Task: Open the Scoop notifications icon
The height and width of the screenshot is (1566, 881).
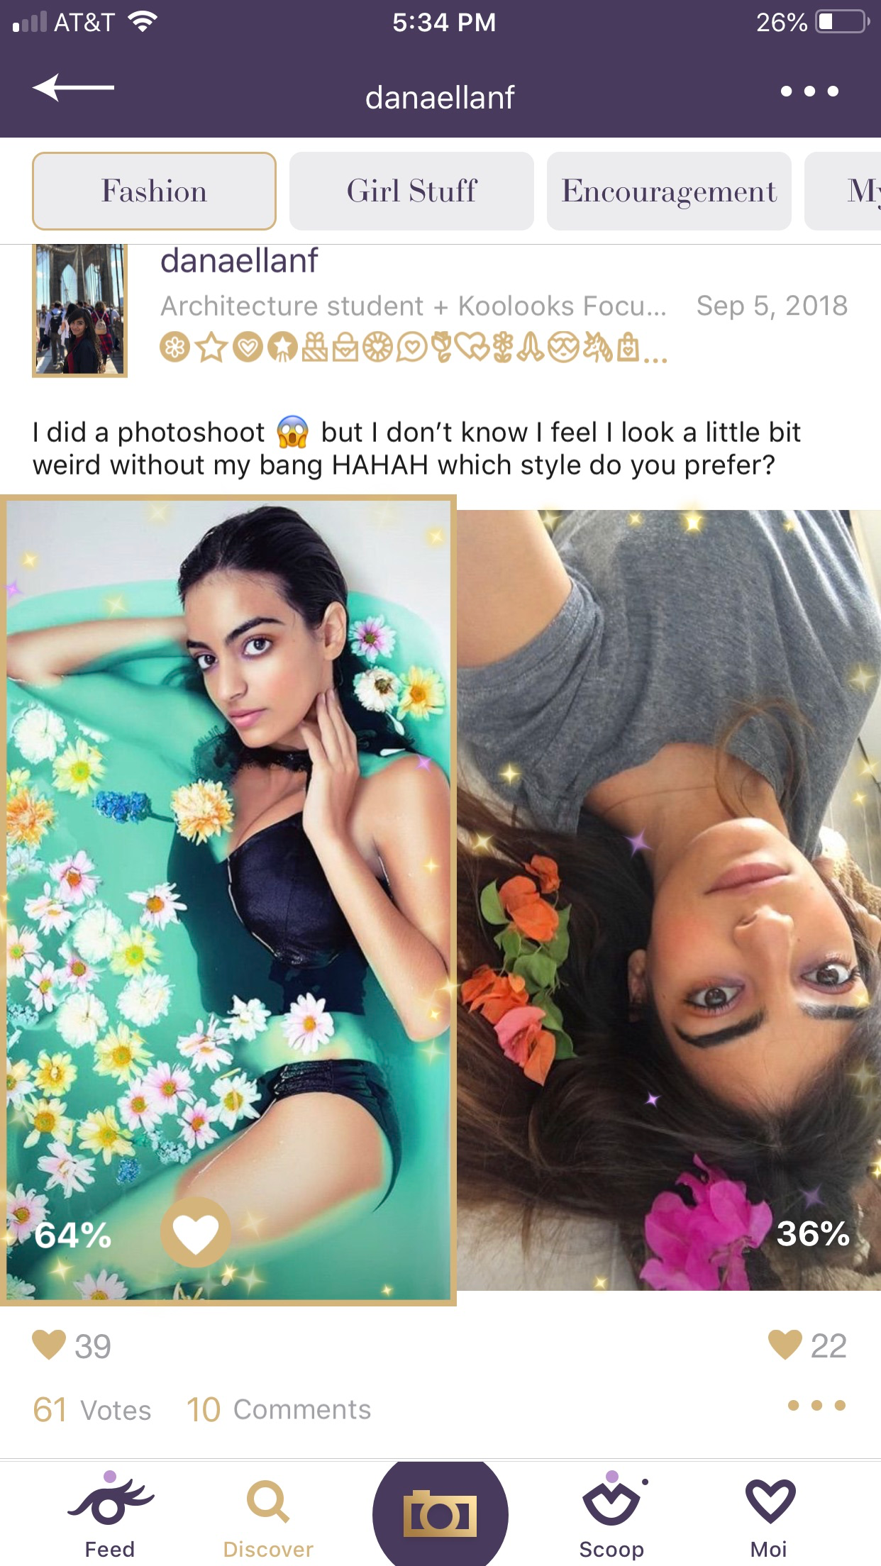Action: [611, 1511]
